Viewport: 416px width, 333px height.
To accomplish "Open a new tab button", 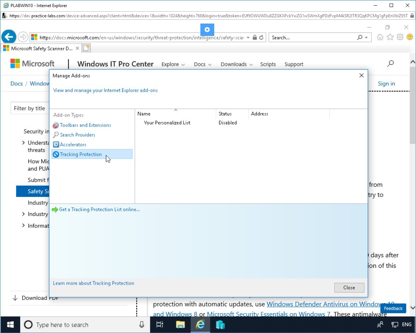I will point(86,48).
